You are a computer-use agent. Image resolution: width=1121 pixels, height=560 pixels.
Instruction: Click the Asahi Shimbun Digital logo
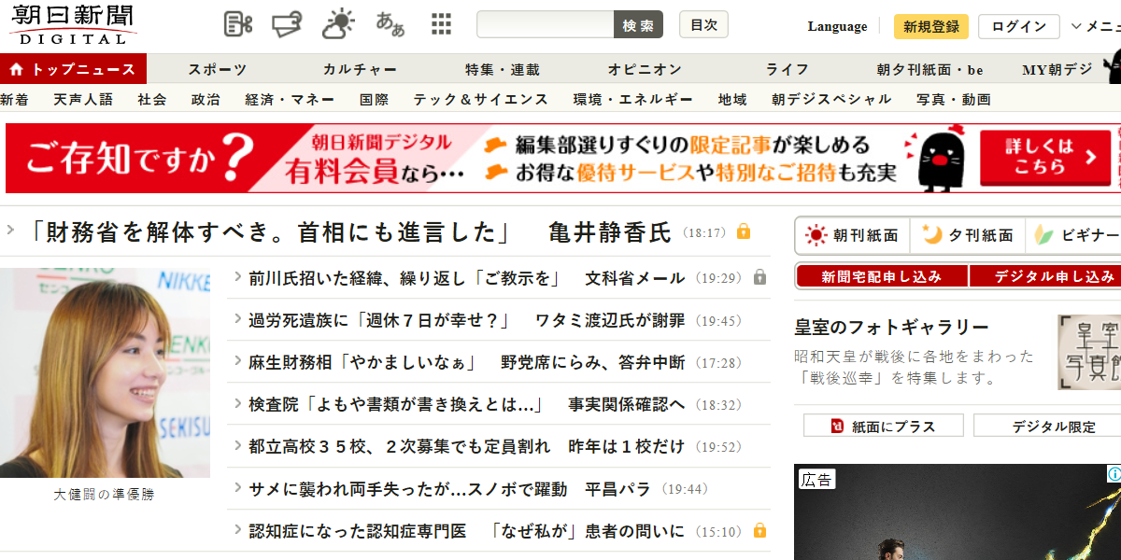[73, 24]
